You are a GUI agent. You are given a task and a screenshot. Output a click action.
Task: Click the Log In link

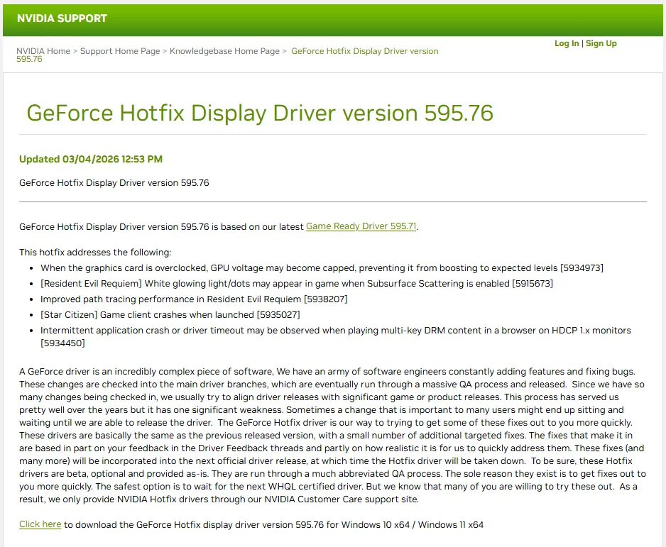click(x=566, y=43)
